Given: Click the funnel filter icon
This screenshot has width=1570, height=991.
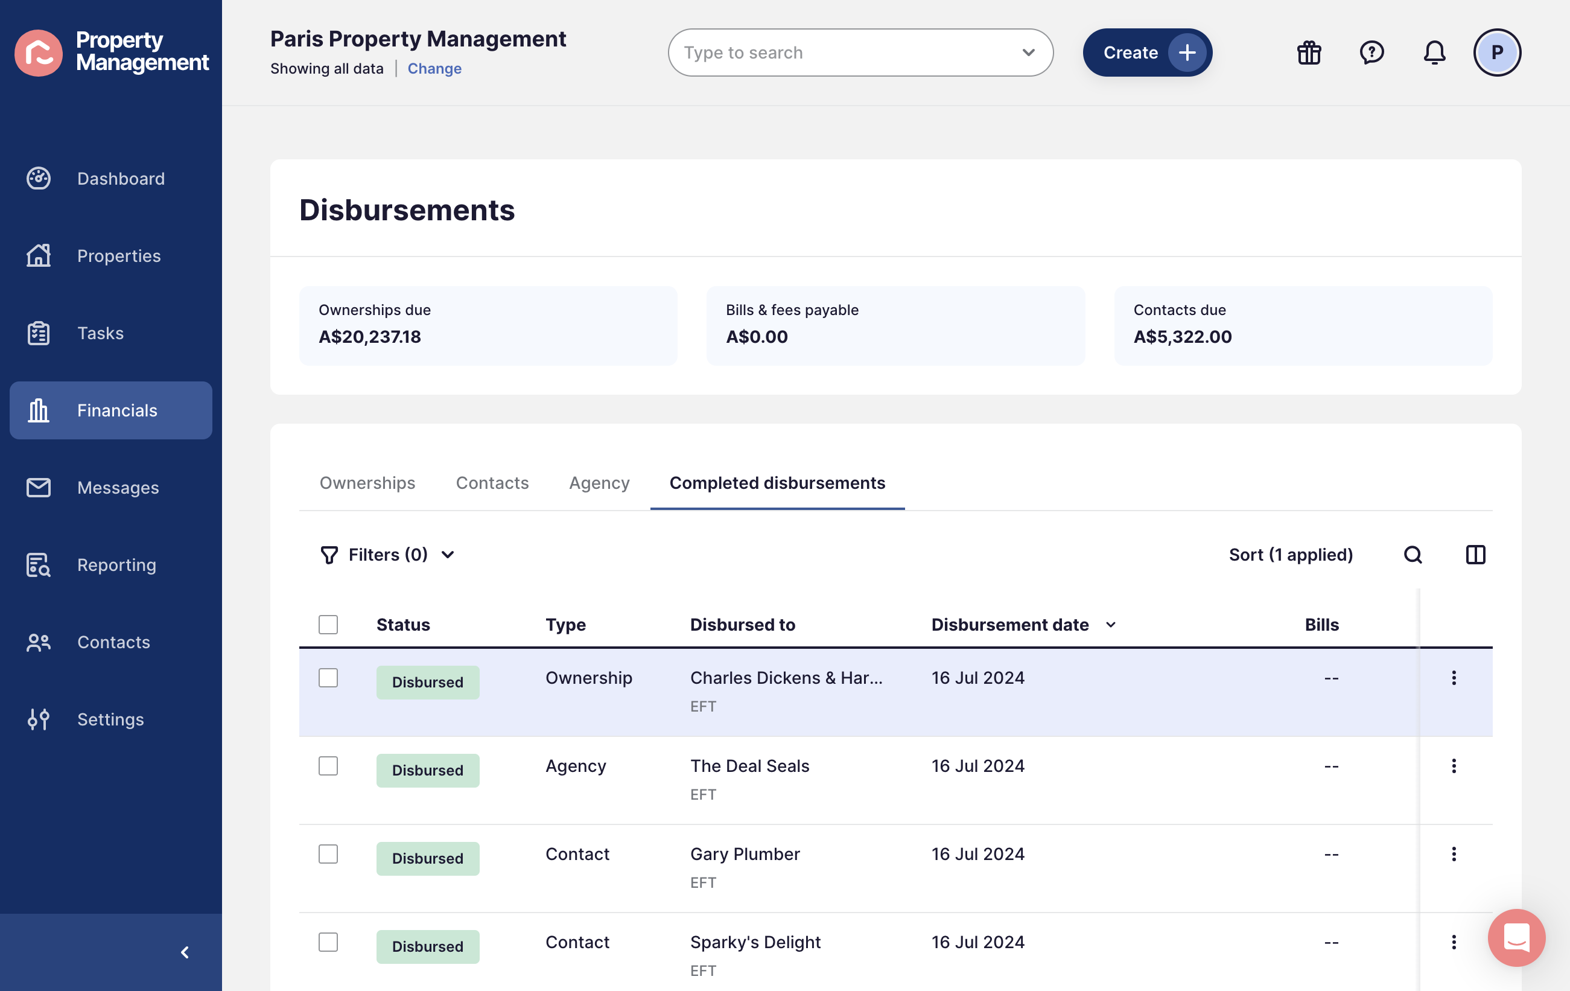Looking at the screenshot, I should pos(329,555).
